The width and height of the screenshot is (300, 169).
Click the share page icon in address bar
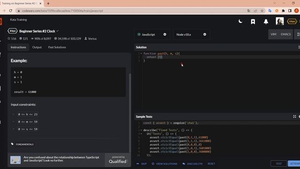pos(255,11)
